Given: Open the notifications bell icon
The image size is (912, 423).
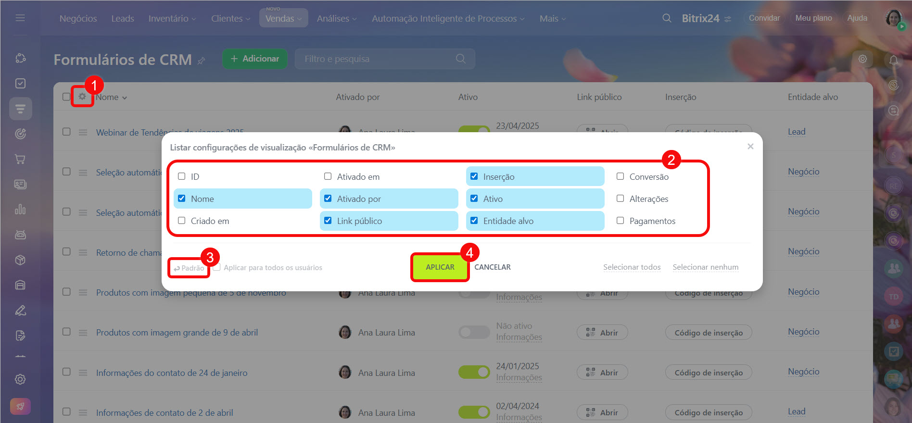Looking at the screenshot, I should click(893, 60).
